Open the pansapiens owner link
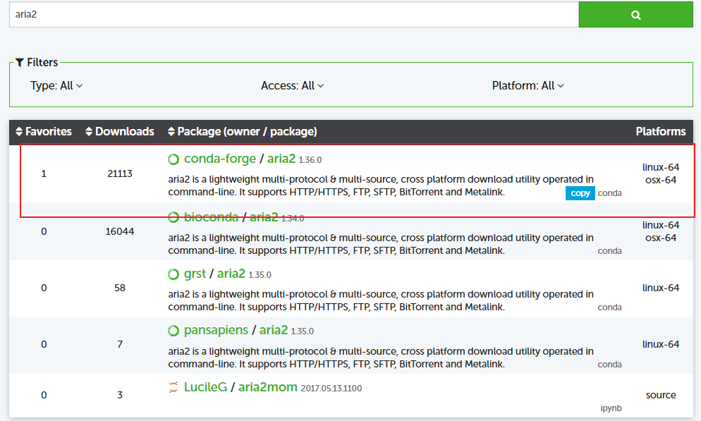 click(x=216, y=330)
